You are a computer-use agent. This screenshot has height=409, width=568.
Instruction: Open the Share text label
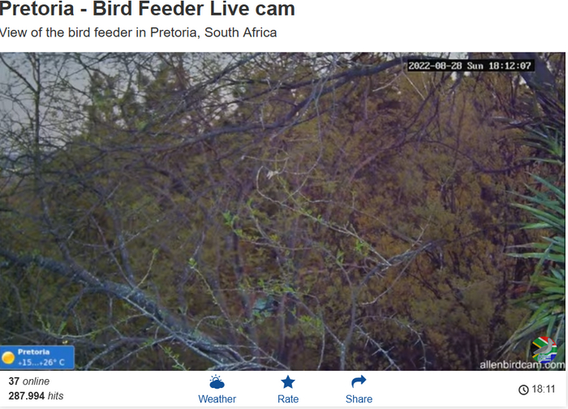pyautogui.click(x=359, y=399)
